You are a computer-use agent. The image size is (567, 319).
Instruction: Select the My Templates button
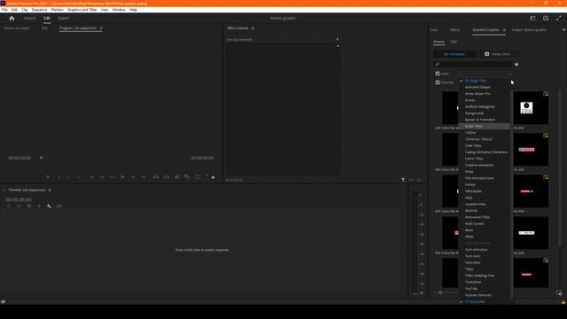454,54
